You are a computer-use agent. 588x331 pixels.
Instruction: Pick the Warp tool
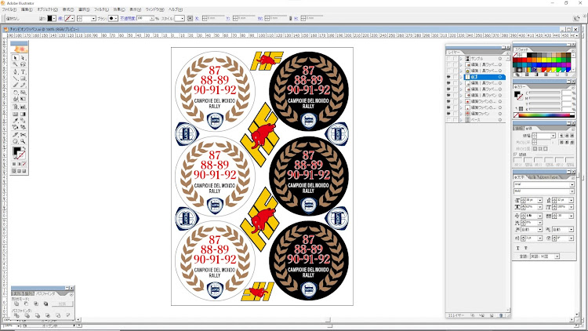point(16,99)
